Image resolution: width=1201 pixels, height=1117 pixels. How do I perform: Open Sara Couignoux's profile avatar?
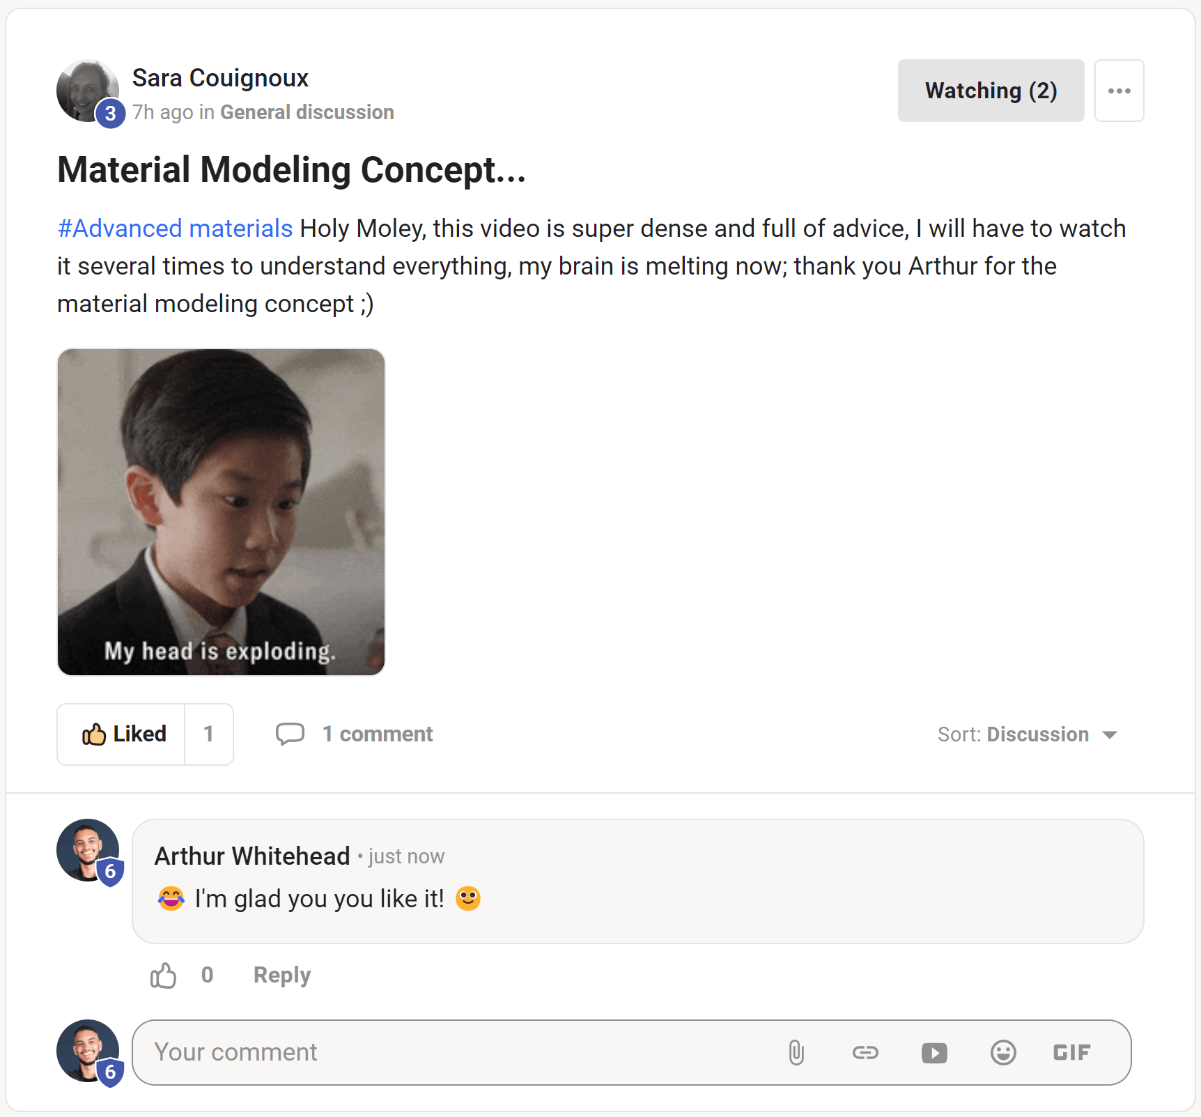point(88,91)
